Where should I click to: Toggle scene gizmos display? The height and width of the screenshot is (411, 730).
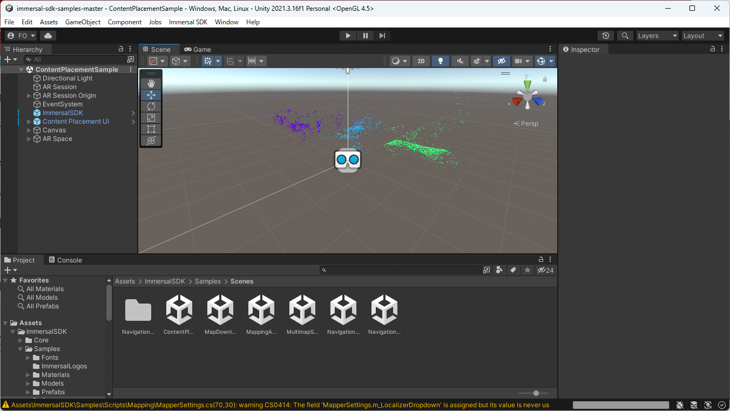(x=541, y=61)
